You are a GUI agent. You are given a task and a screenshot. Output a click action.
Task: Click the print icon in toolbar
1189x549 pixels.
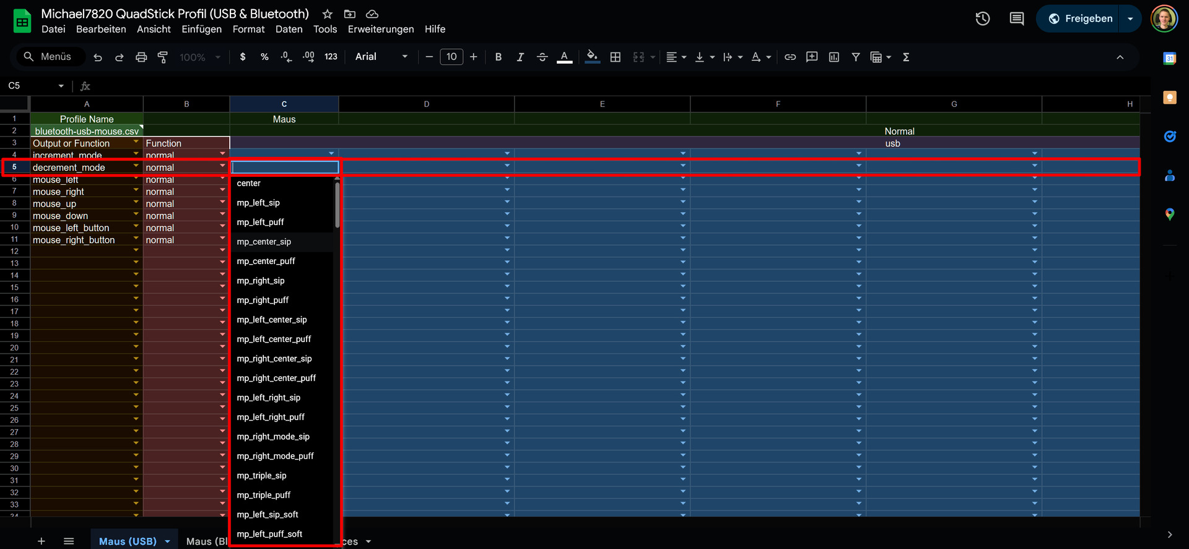click(x=141, y=57)
